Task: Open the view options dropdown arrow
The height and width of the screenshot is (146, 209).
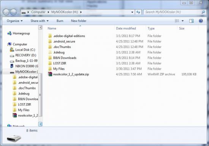Action: coord(183,21)
